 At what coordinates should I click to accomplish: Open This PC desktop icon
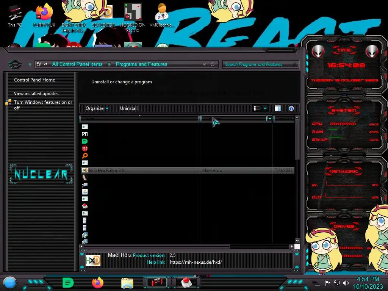pos(15,15)
